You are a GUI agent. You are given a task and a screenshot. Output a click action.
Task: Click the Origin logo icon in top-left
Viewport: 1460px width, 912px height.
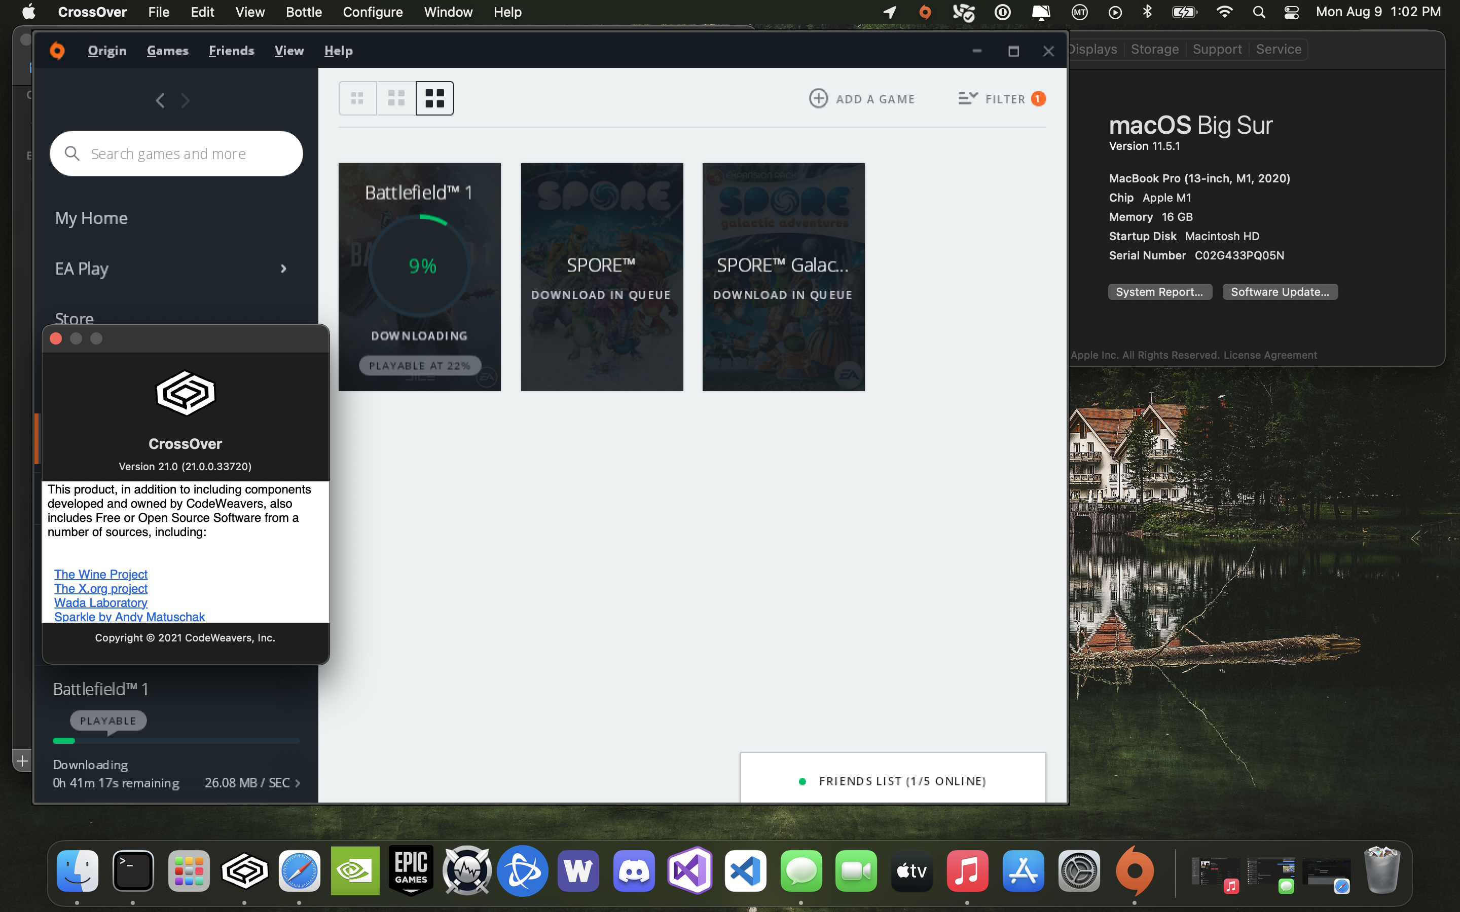(58, 51)
